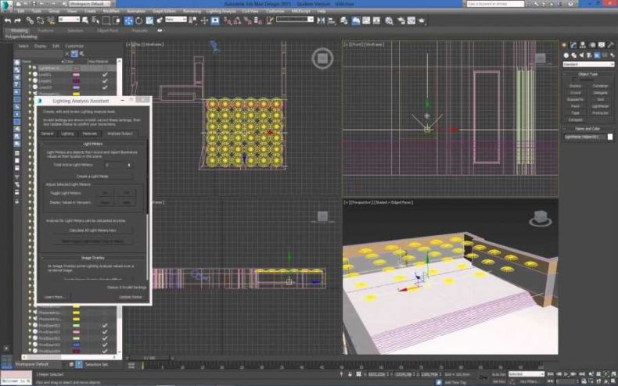Click the object color swatch beside name field

coord(610,137)
